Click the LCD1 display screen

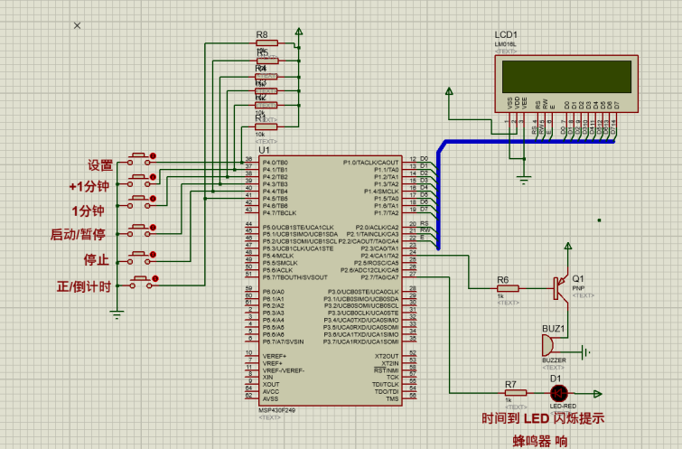click(566, 76)
